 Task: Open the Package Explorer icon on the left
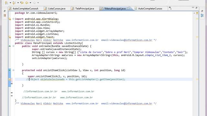click(5, 15)
